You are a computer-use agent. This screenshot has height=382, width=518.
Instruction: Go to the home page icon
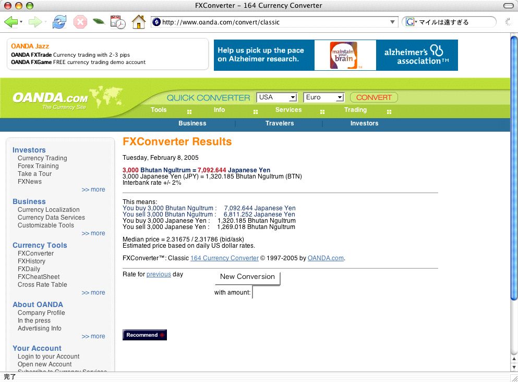pos(139,22)
